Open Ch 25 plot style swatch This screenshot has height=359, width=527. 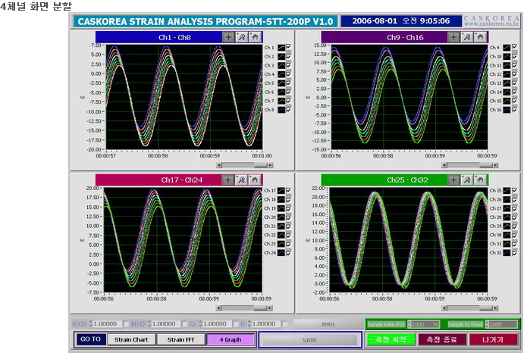[507, 190]
